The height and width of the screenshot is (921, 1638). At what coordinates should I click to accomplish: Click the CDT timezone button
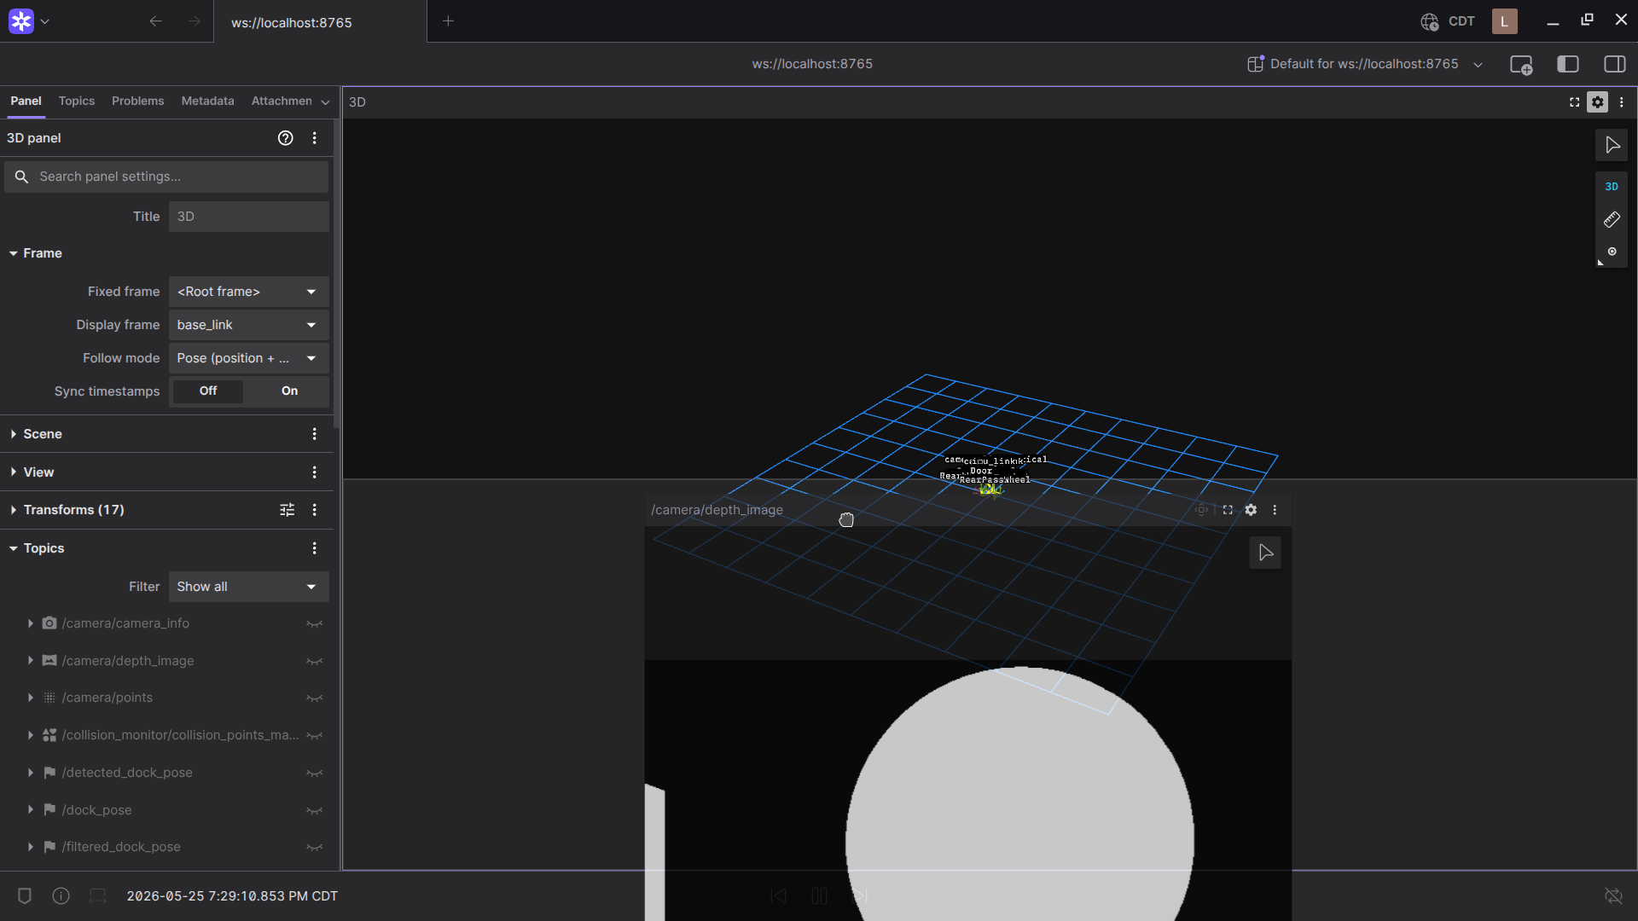click(x=1448, y=21)
